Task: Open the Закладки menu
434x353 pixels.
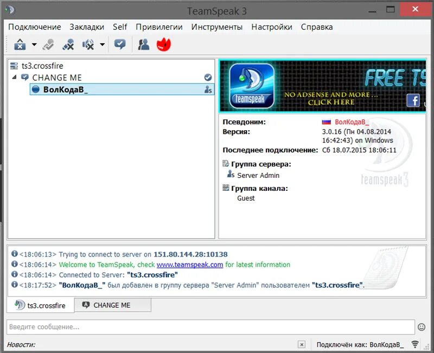Action: 87,27
